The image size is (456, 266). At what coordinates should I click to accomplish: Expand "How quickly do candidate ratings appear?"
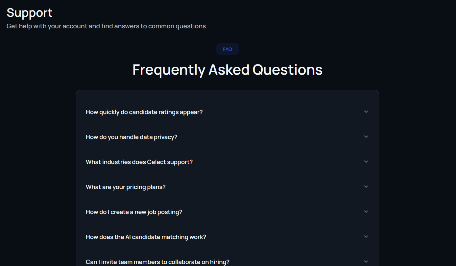click(x=144, y=112)
